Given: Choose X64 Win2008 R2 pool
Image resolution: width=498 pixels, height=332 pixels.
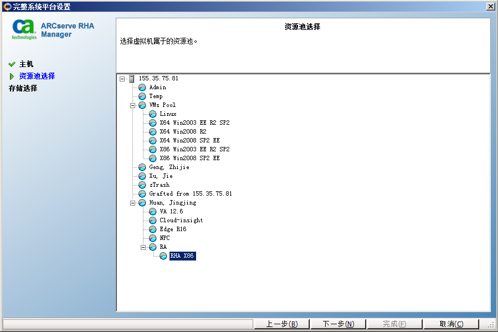Looking at the screenshot, I should point(183,131).
